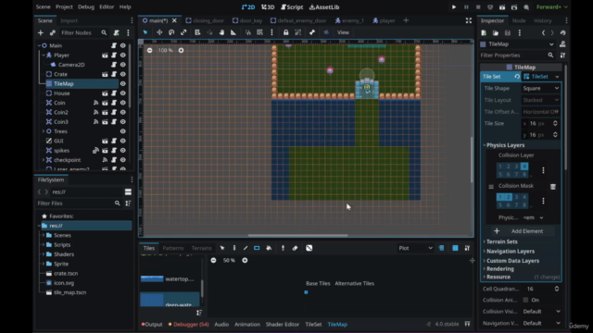This screenshot has height=333, width=593.
Task: Select the tilemap bucket fill tool
Action: [x=269, y=248]
